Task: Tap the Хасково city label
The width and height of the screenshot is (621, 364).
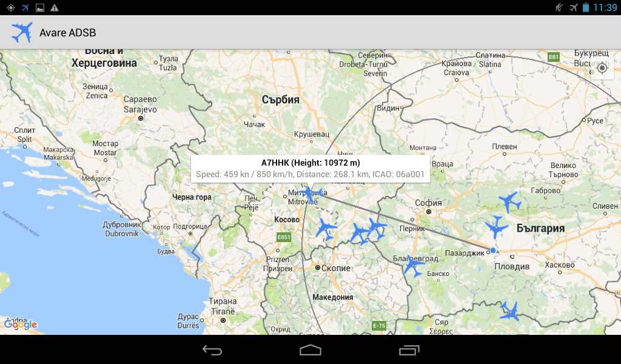Action: click(x=560, y=265)
